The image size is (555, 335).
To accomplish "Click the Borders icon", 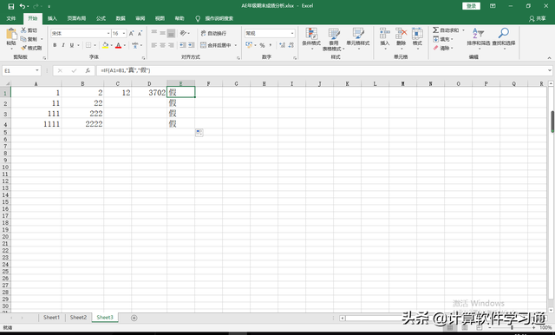I will [x=88, y=45].
